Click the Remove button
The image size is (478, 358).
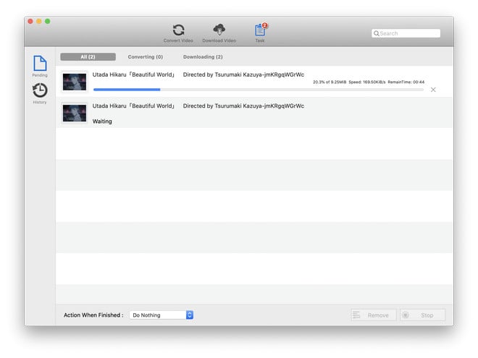(x=374, y=315)
